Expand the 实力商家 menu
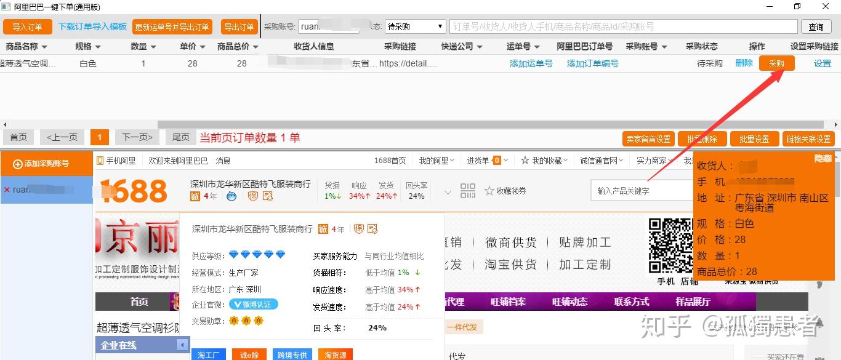841x360 pixels. tap(654, 161)
